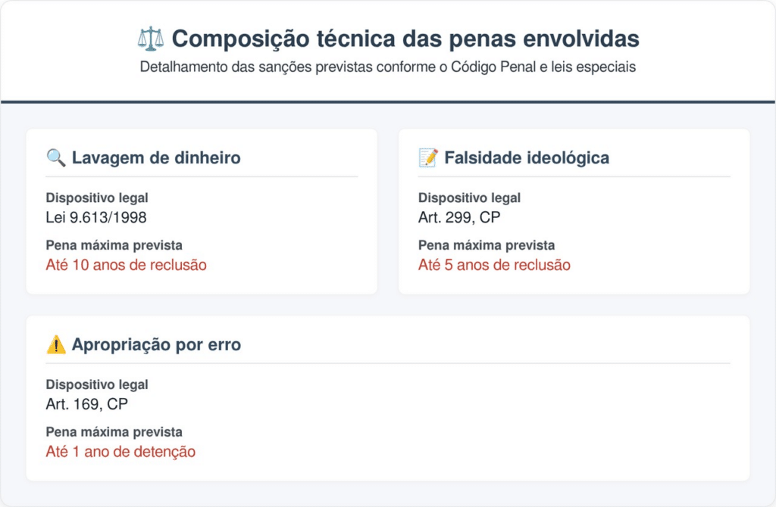
Task: Click the red 'Até 5 anos de reclusão' text
Action: (x=494, y=265)
